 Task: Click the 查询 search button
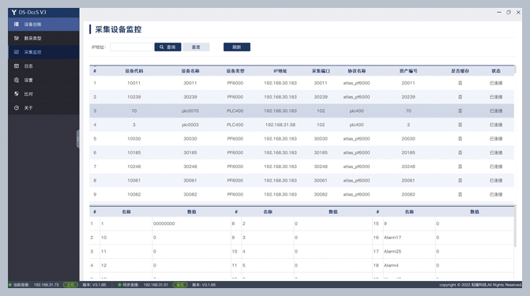pos(167,47)
